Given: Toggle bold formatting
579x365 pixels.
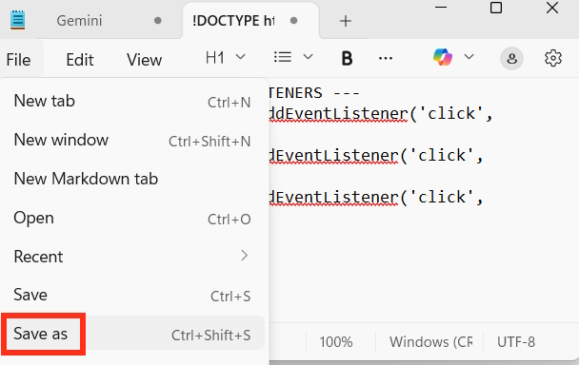Looking at the screenshot, I should pos(347,58).
